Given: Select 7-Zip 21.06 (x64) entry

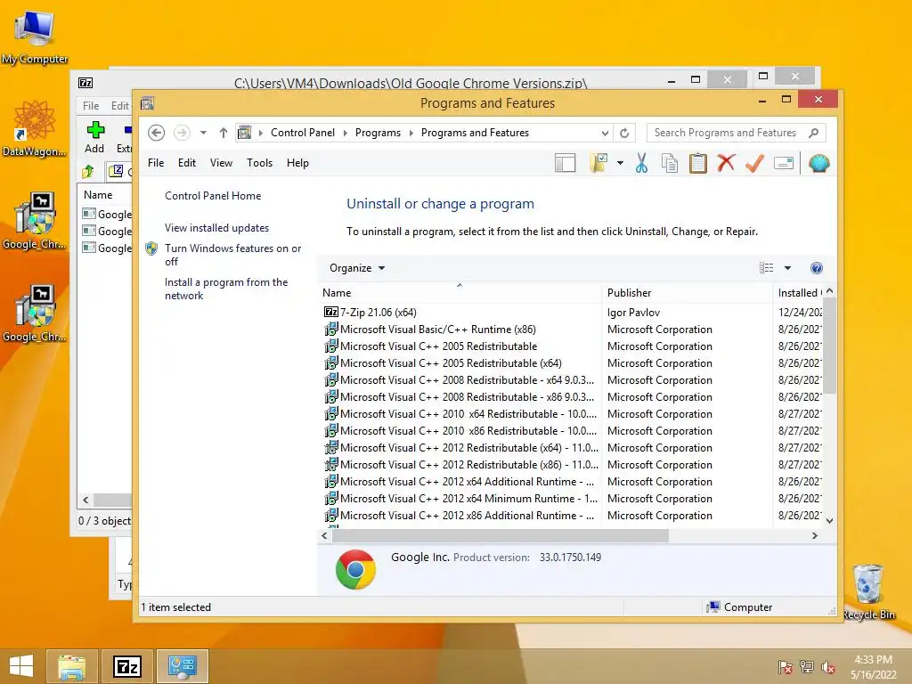Looking at the screenshot, I should coord(378,313).
